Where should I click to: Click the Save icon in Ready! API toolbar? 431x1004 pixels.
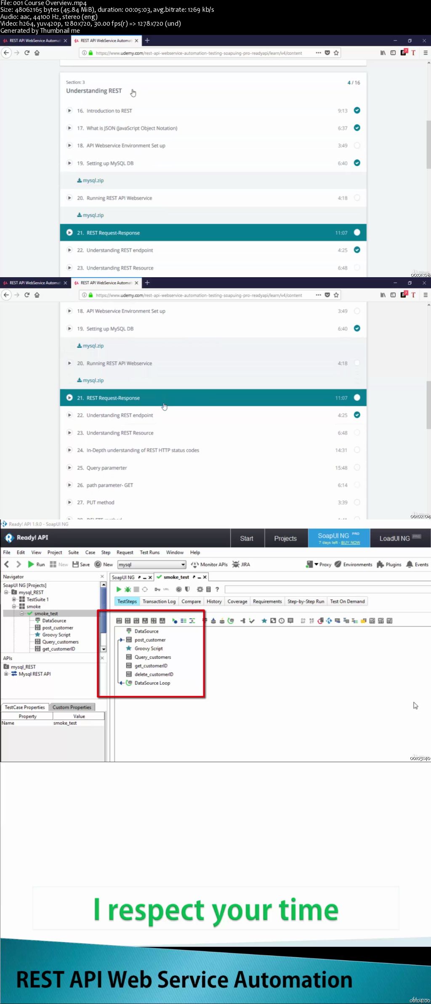click(76, 564)
